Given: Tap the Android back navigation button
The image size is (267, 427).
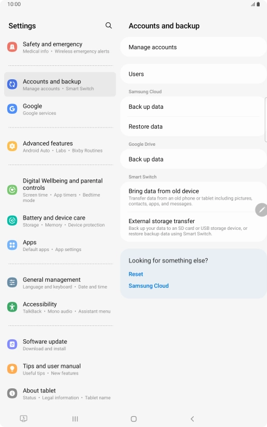Looking at the screenshot, I should [193, 419].
